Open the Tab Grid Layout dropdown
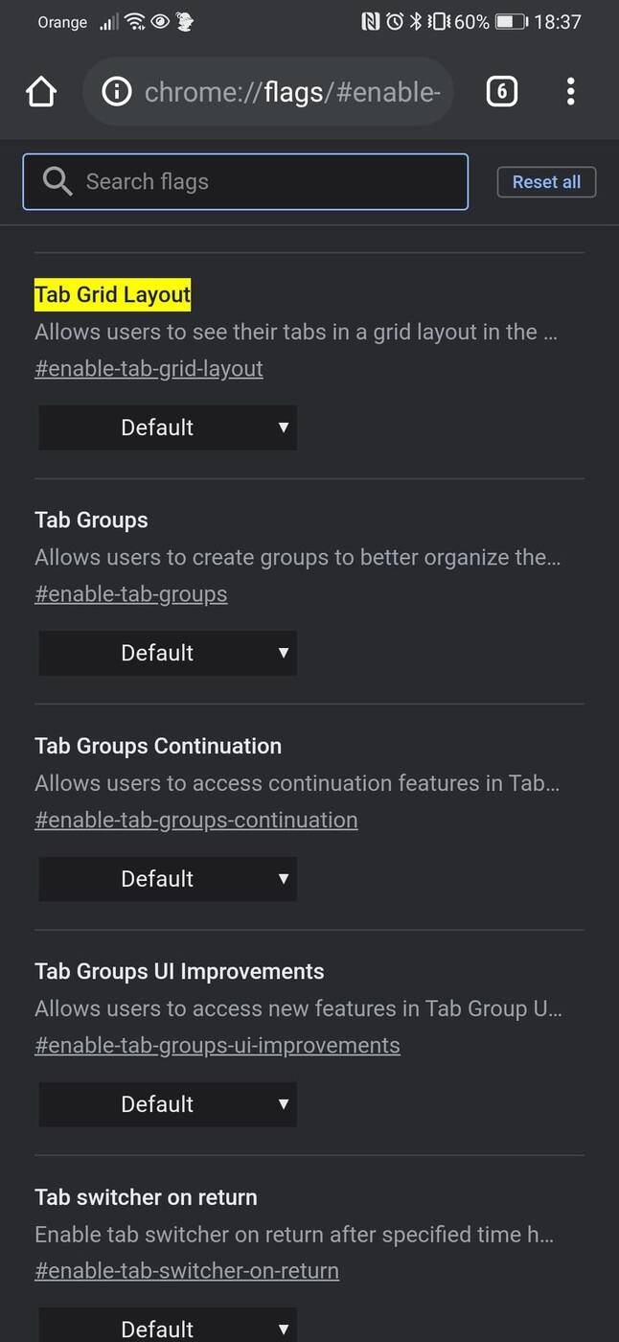The height and width of the screenshot is (1342, 619). [x=168, y=428]
